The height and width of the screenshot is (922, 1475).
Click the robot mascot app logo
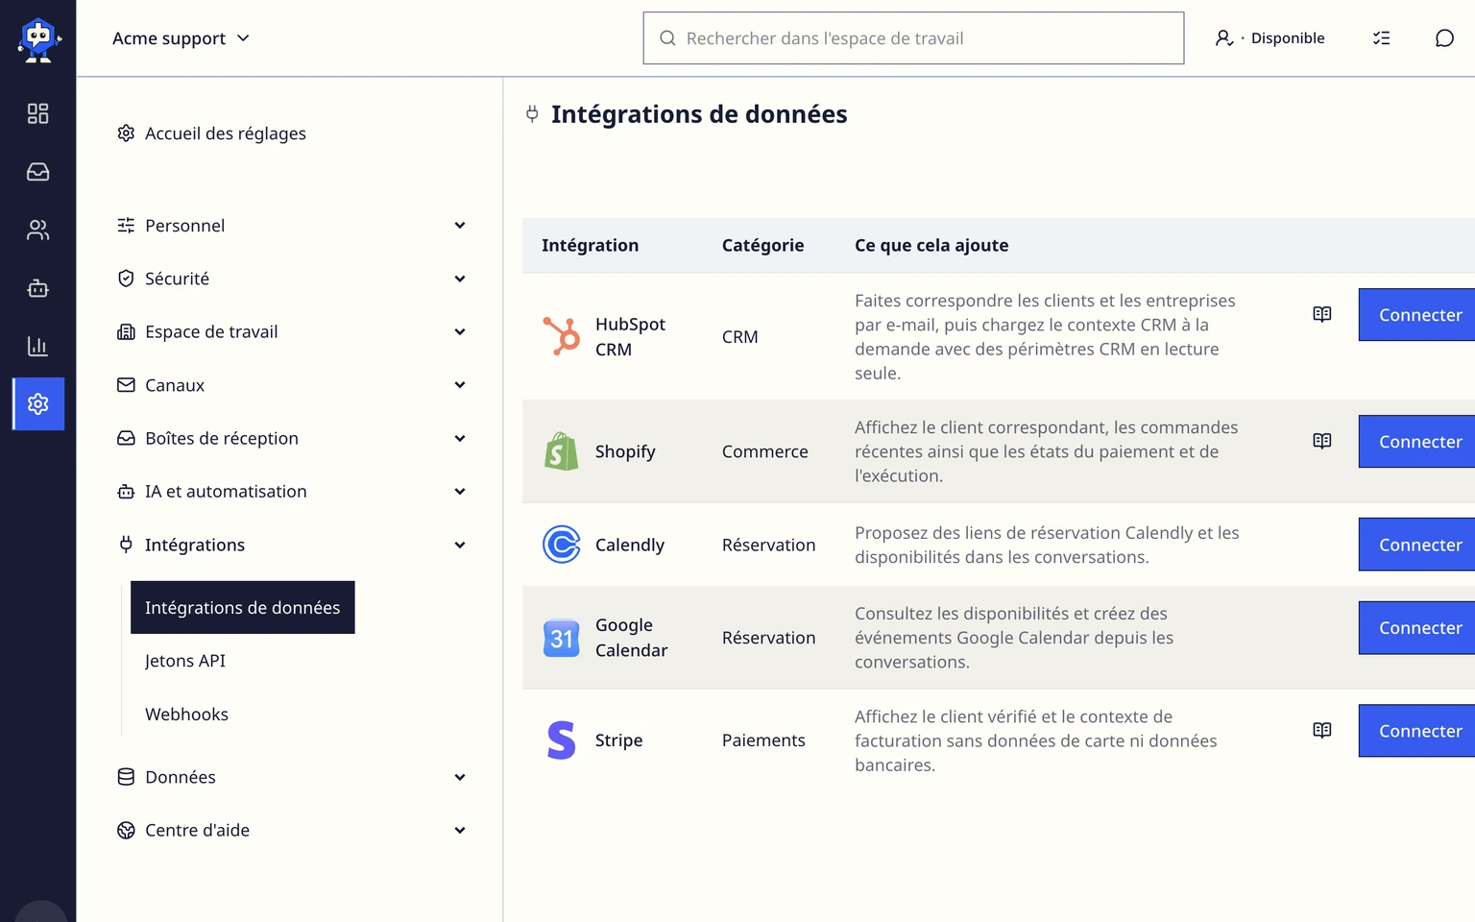click(x=38, y=40)
